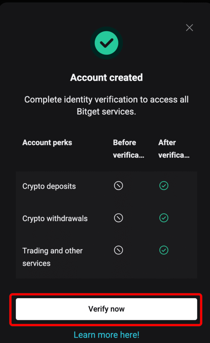Open the Learn more here! link
This screenshot has height=343, width=210.
click(107, 335)
